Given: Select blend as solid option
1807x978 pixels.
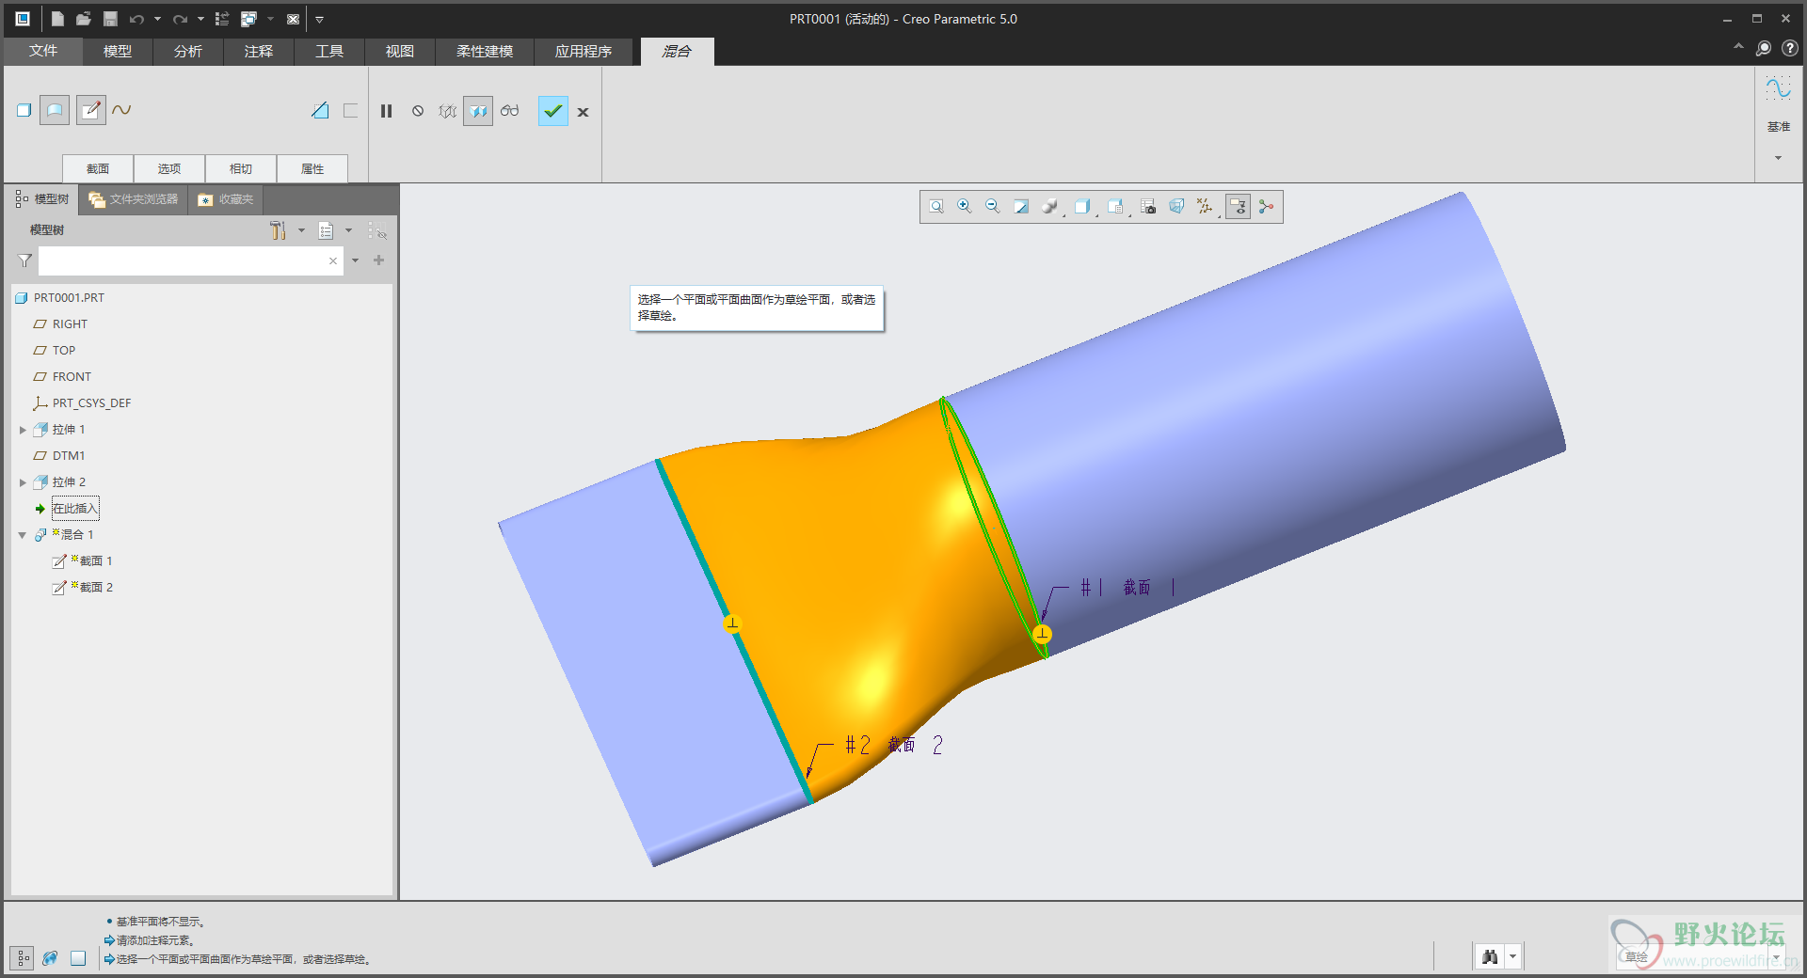Looking at the screenshot, I should pos(24,110).
